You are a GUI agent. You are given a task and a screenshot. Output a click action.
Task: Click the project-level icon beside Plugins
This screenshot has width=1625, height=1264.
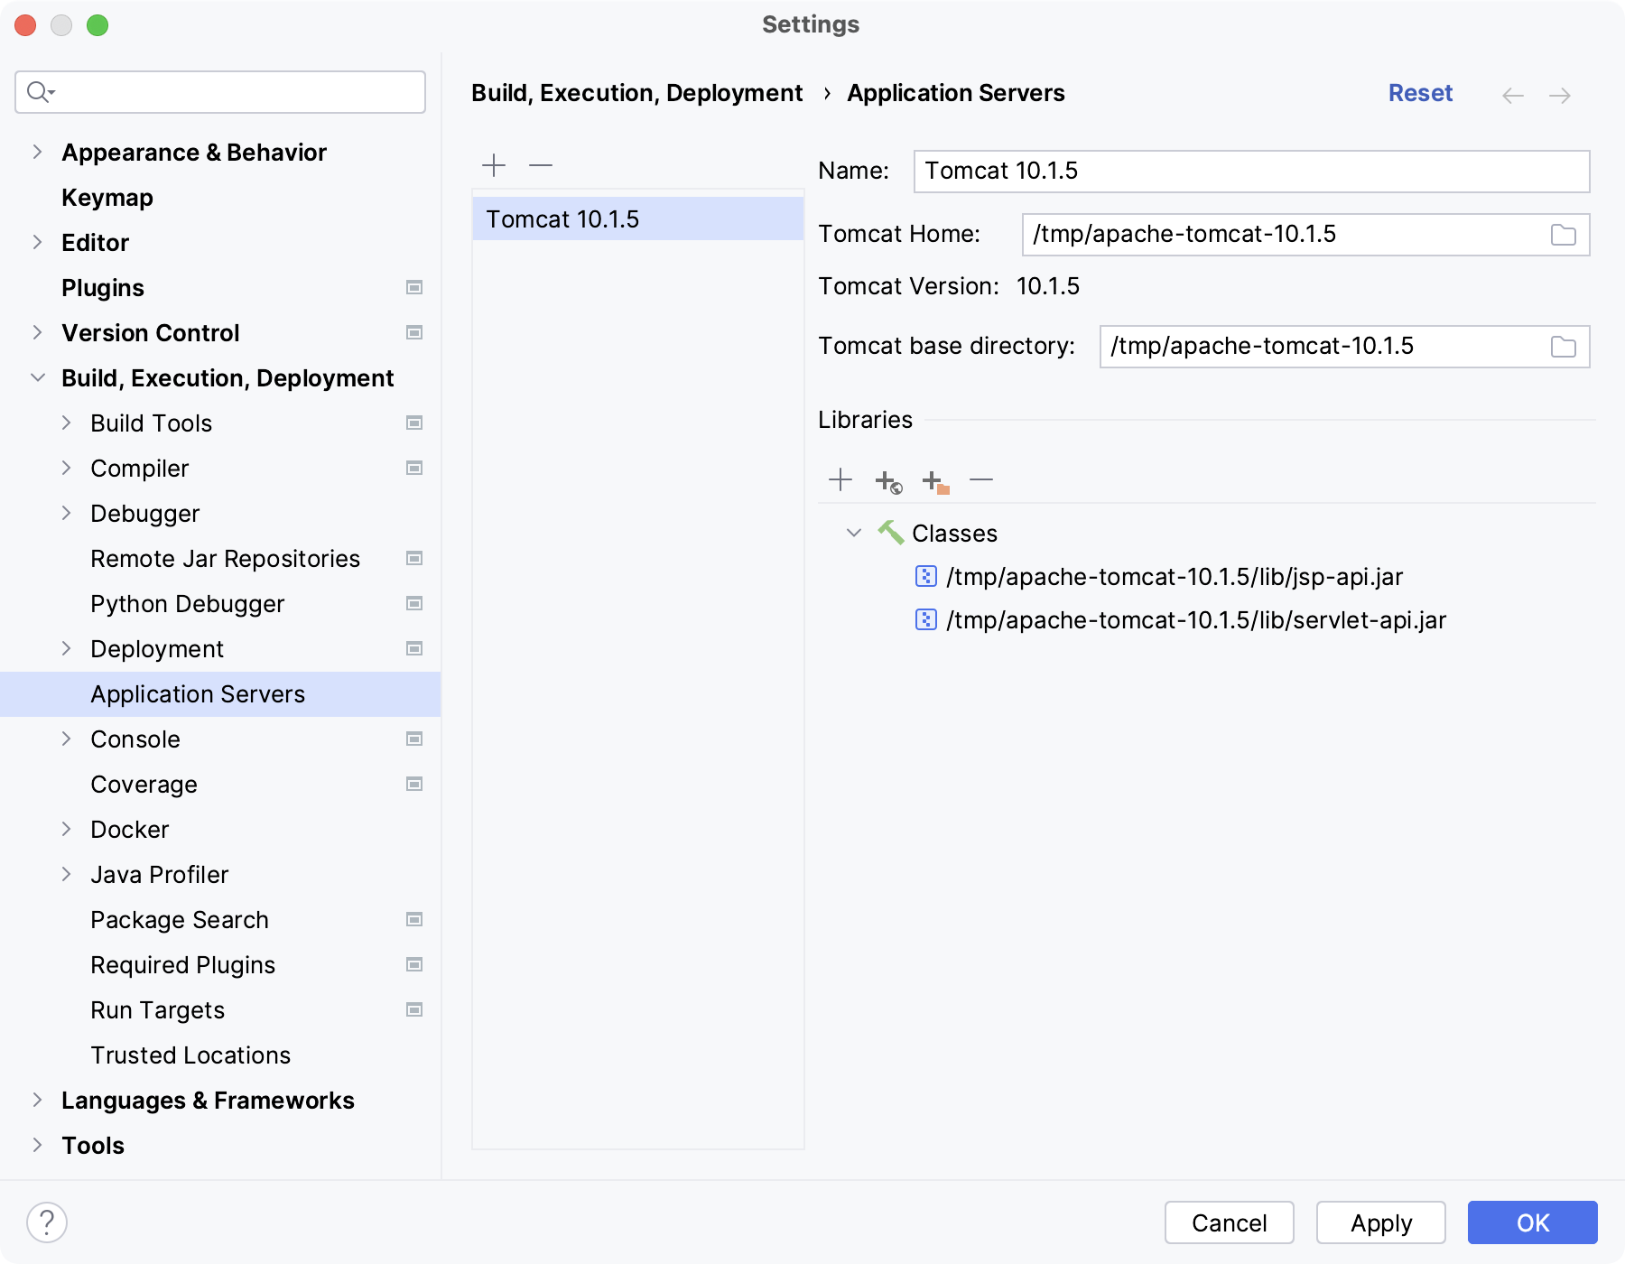pyautogui.click(x=414, y=287)
